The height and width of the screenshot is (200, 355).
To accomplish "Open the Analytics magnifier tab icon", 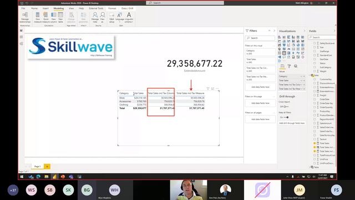I will pyautogui.click(x=296, y=66).
